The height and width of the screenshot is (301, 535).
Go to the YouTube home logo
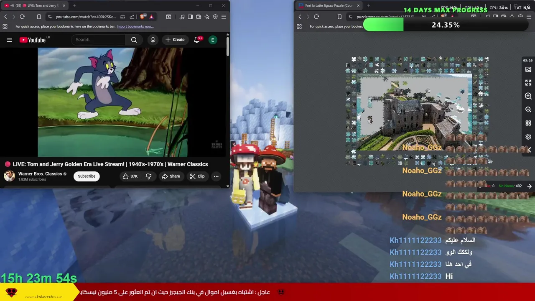(32, 40)
